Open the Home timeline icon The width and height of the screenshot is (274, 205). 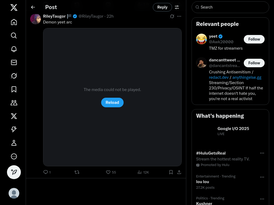pos(14,22)
